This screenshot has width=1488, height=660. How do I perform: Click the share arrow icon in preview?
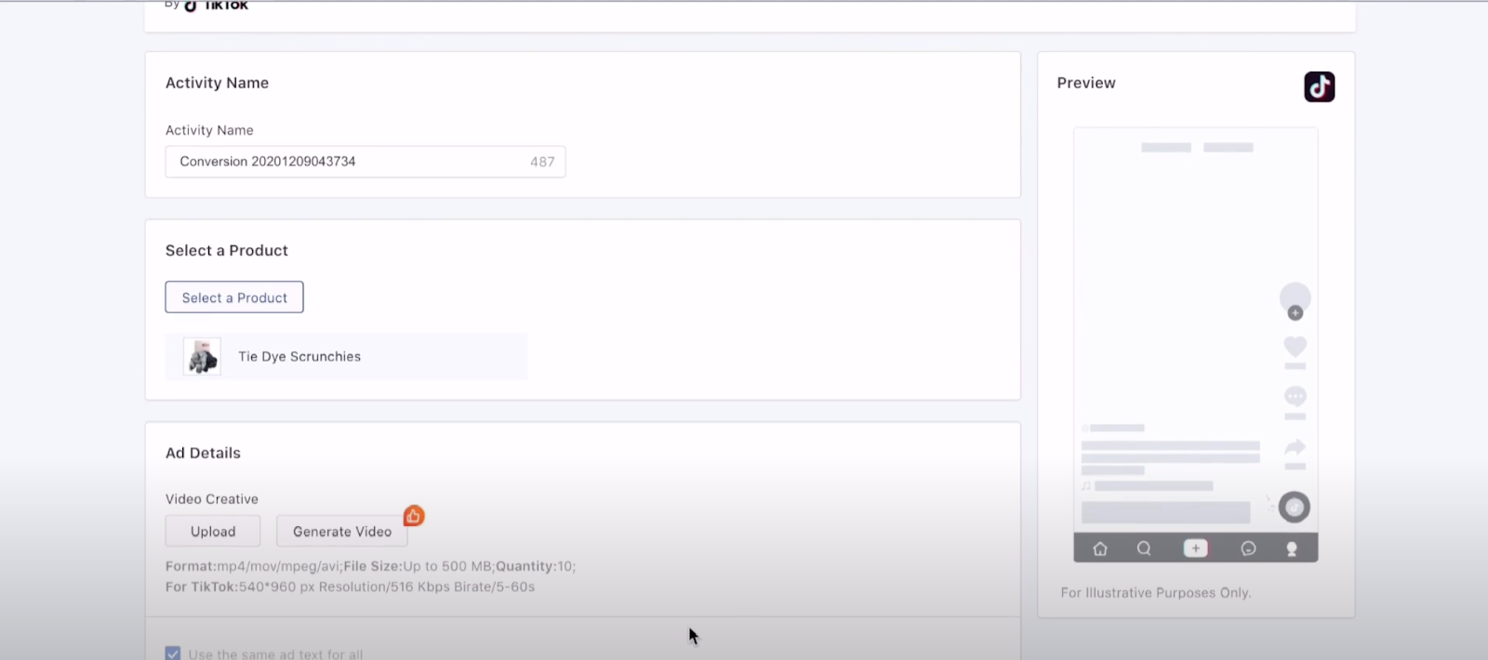(1295, 447)
